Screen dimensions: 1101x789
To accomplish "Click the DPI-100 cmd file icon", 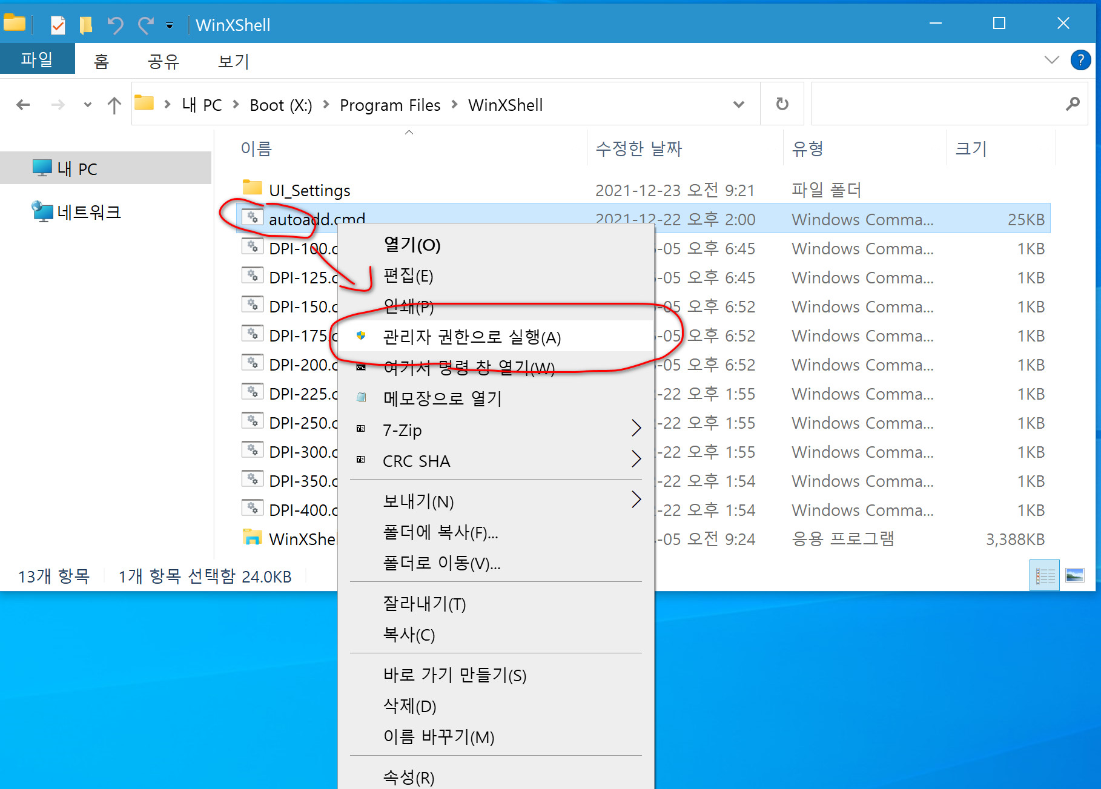I will 252,247.
